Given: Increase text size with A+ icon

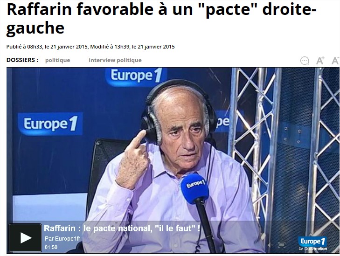Looking at the screenshot, I should [320, 61].
